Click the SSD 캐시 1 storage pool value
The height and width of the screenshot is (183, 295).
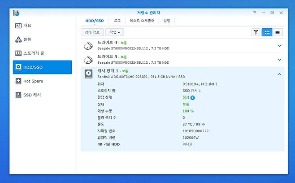click(x=191, y=91)
